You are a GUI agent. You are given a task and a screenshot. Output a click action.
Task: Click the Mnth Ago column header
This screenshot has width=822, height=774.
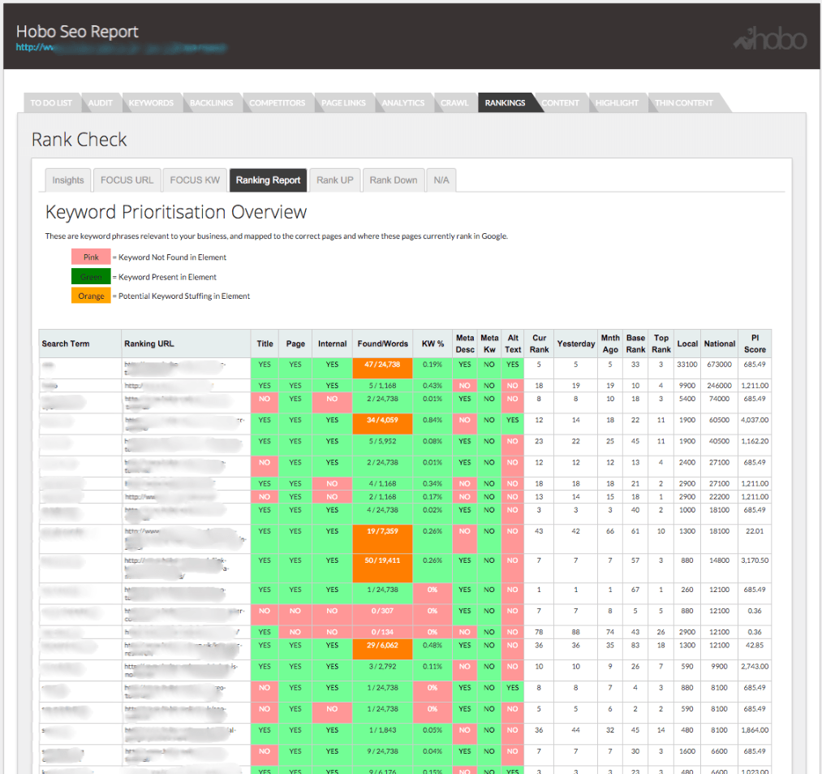pos(610,344)
